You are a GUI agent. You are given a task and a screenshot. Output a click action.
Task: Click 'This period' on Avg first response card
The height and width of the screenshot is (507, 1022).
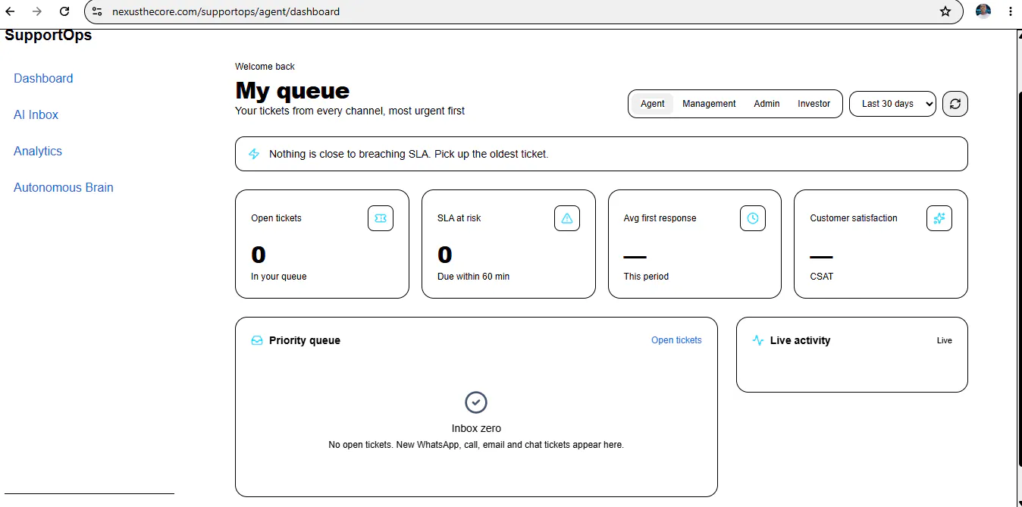[x=646, y=277]
